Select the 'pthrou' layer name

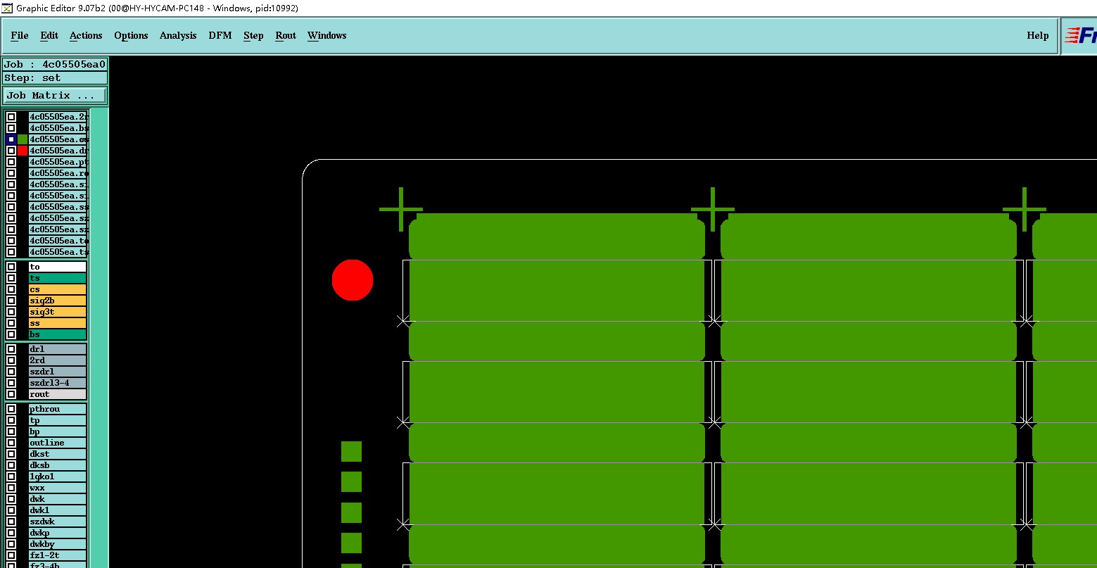58,409
